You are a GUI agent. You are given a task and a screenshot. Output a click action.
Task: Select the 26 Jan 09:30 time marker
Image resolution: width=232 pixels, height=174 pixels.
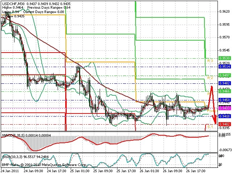click(x=173, y=171)
